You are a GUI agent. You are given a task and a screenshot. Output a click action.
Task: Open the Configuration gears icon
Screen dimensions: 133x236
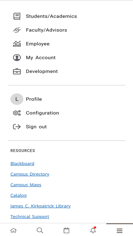[17, 113]
